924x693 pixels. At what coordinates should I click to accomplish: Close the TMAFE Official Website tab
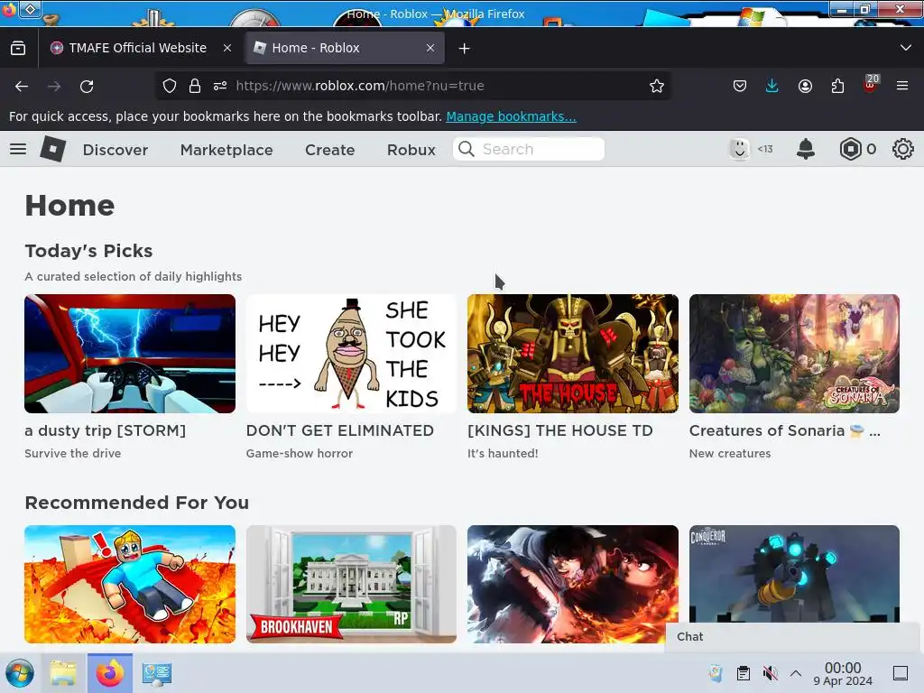pos(226,49)
